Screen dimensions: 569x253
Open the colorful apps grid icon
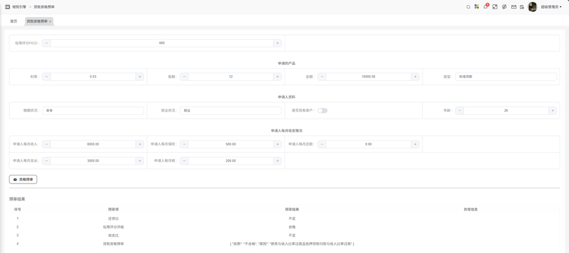477,7
